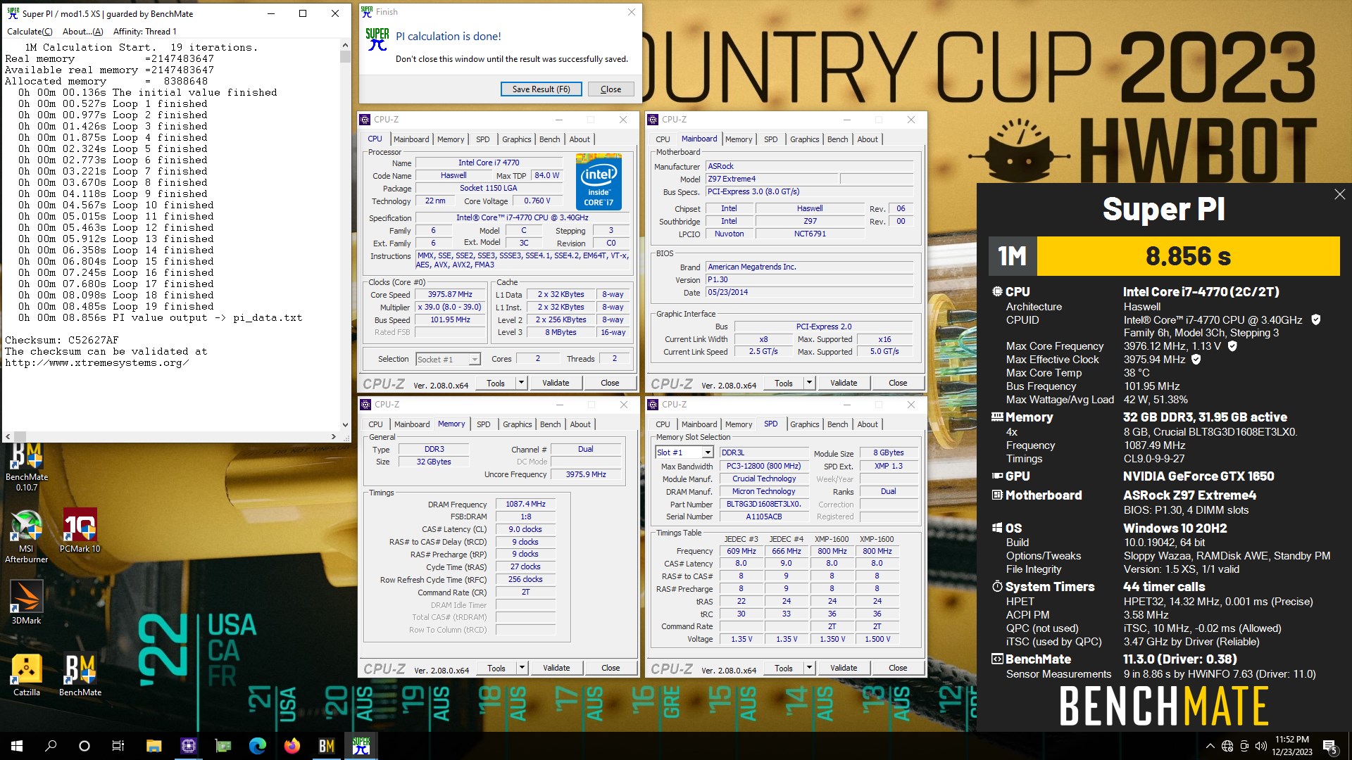Viewport: 1352px width, 760px height.
Task: Click Max Effective Clock verified shield
Action: click(x=1196, y=360)
